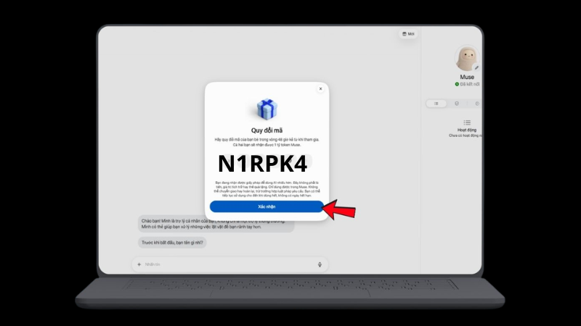The height and width of the screenshot is (326, 581).
Task: Click the plus attach icon in message box
Action: [139, 264]
